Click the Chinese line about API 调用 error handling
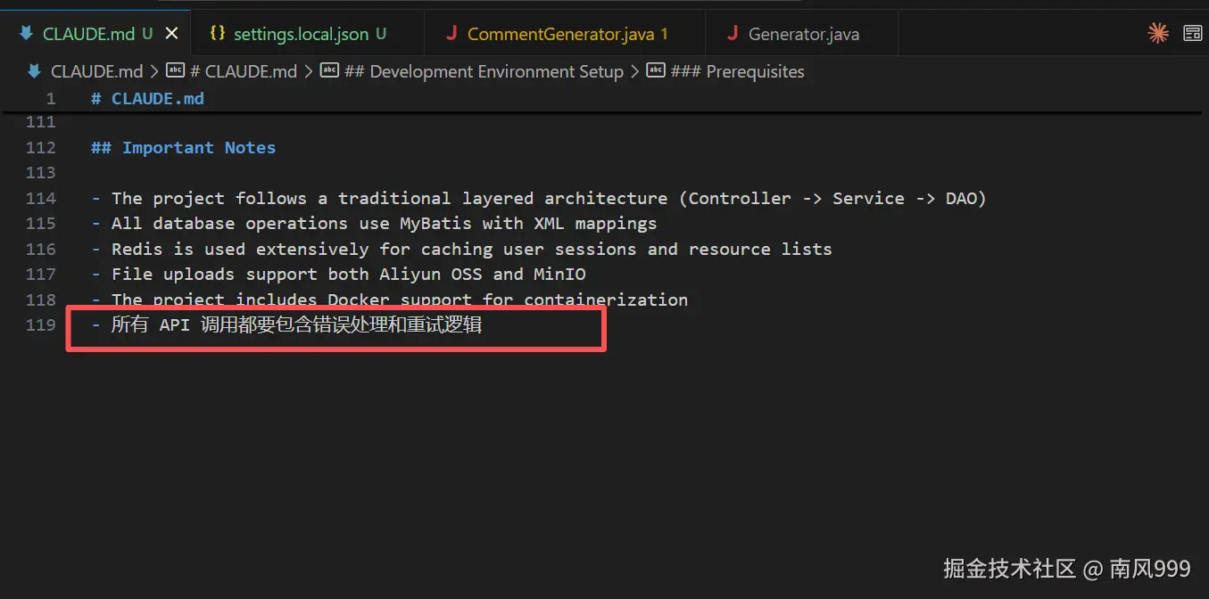Image resolution: width=1209 pixels, height=599 pixels. (286, 325)
